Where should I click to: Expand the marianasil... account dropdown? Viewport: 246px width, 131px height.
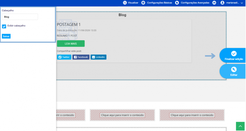click(242, 3)
